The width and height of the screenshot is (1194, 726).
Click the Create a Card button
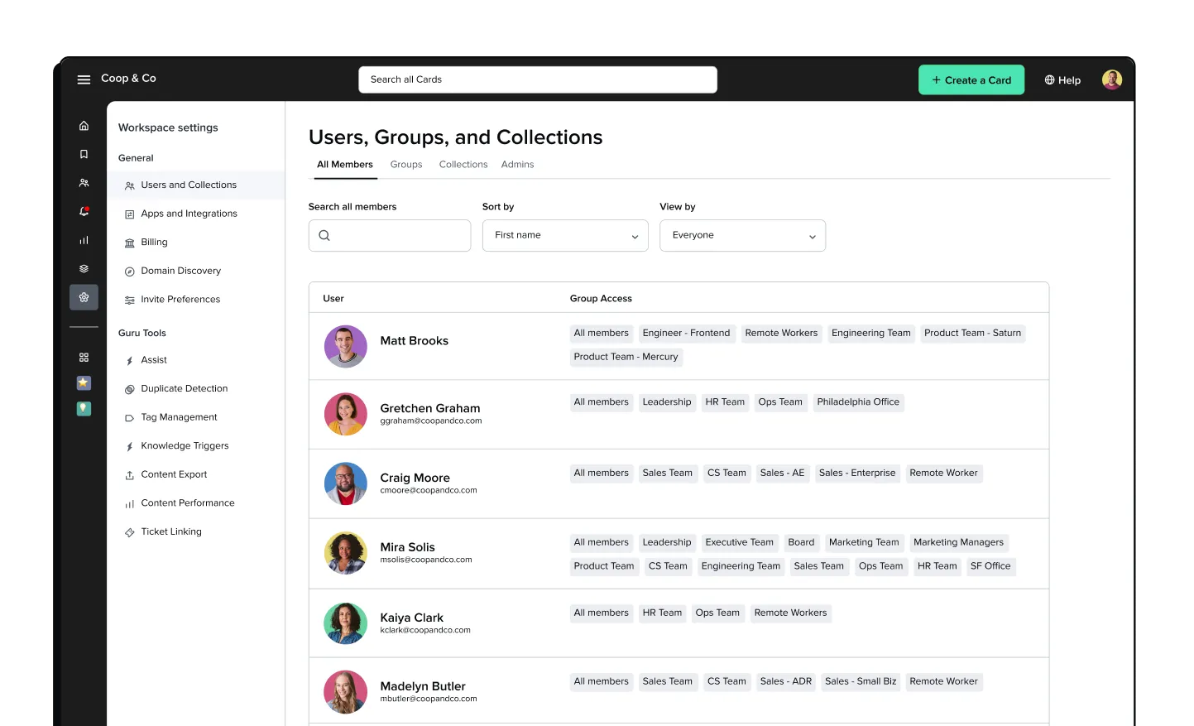[971, 80]
